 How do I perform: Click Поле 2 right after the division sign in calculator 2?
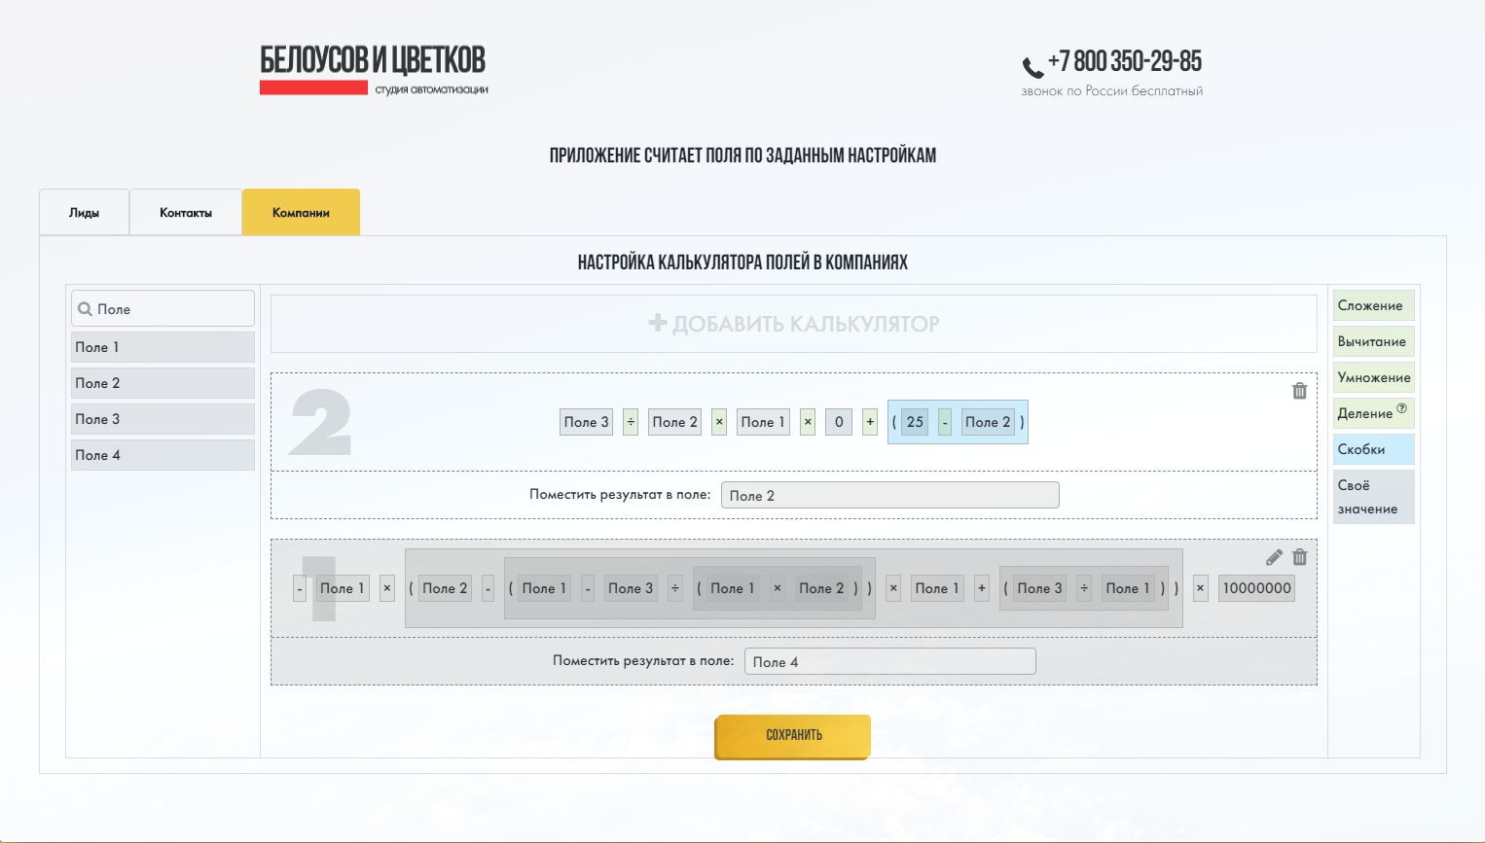coord(674,422)
